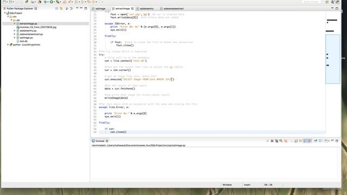
Task: Click the cur.execute SELECT line
Action: (139, 80)
